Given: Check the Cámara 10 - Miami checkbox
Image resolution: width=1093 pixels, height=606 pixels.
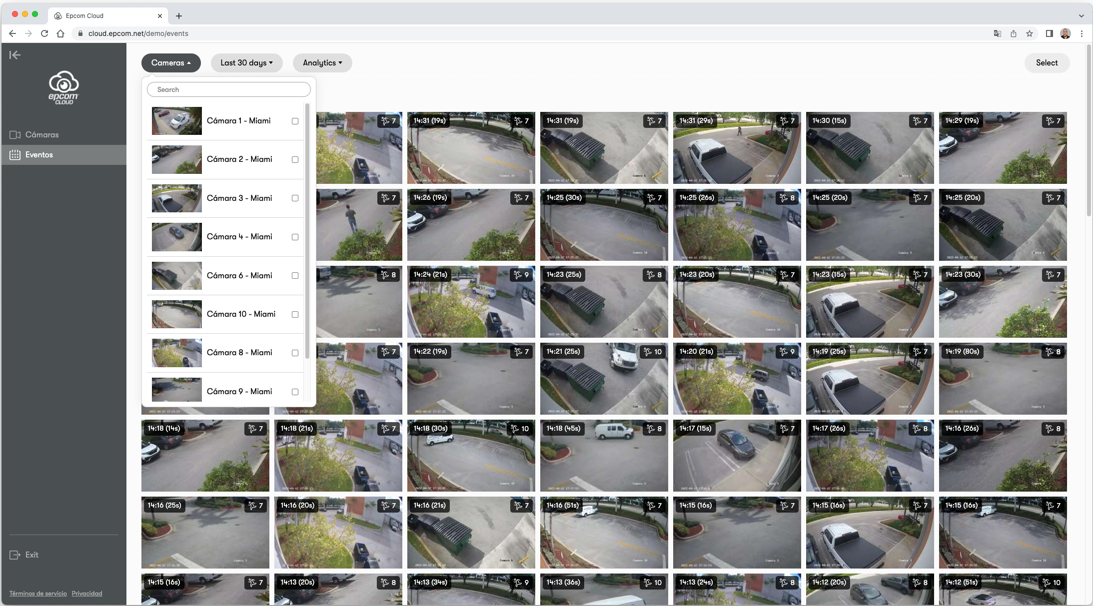Looking at the screenshot, I should 295,315.
